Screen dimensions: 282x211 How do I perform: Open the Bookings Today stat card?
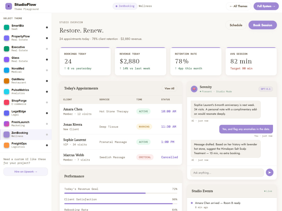click(85, 61)
